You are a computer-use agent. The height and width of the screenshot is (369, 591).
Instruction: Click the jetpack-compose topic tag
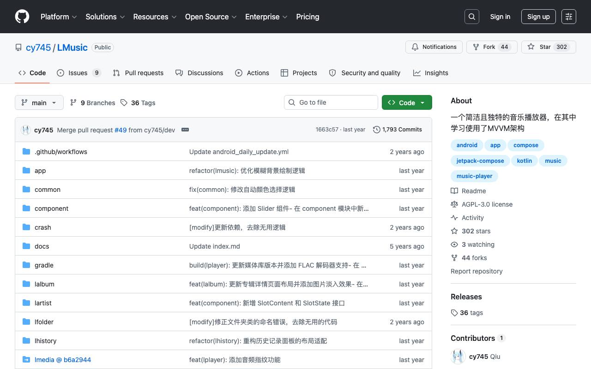(480, 161)
